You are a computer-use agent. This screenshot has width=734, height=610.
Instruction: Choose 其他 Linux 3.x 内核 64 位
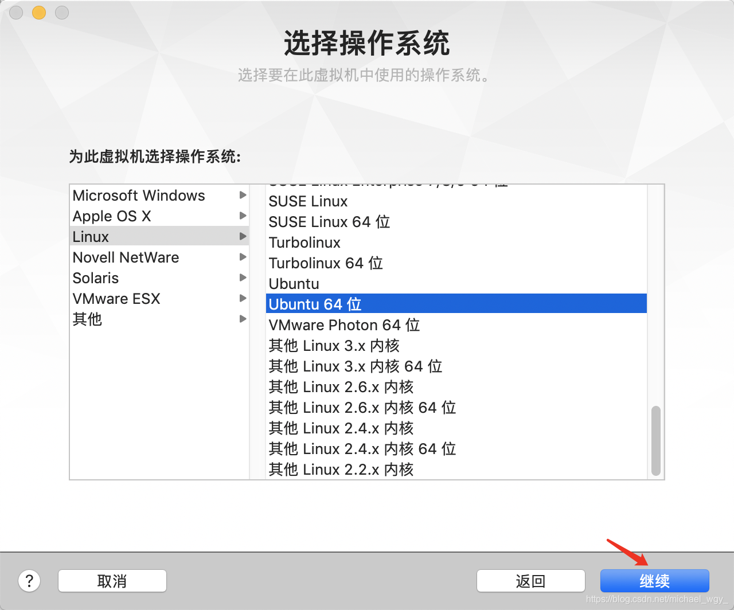click(x=456, y=366)
